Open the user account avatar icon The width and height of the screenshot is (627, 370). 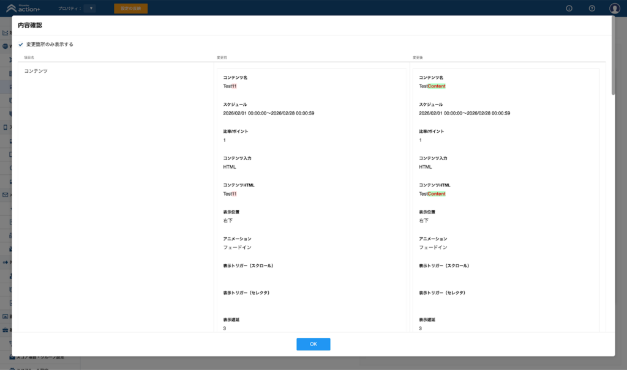614,9
